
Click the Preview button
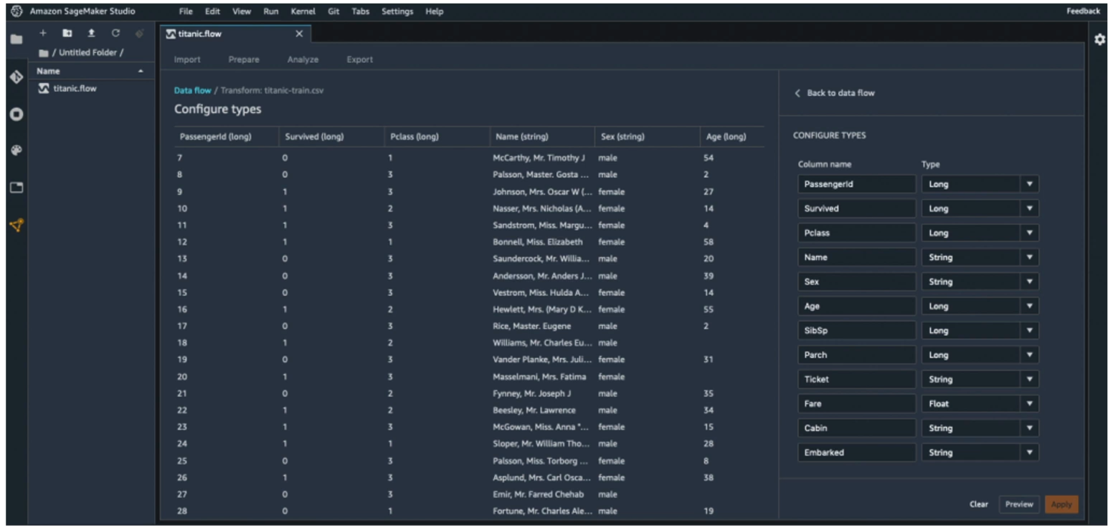[x=1019, y=504]
